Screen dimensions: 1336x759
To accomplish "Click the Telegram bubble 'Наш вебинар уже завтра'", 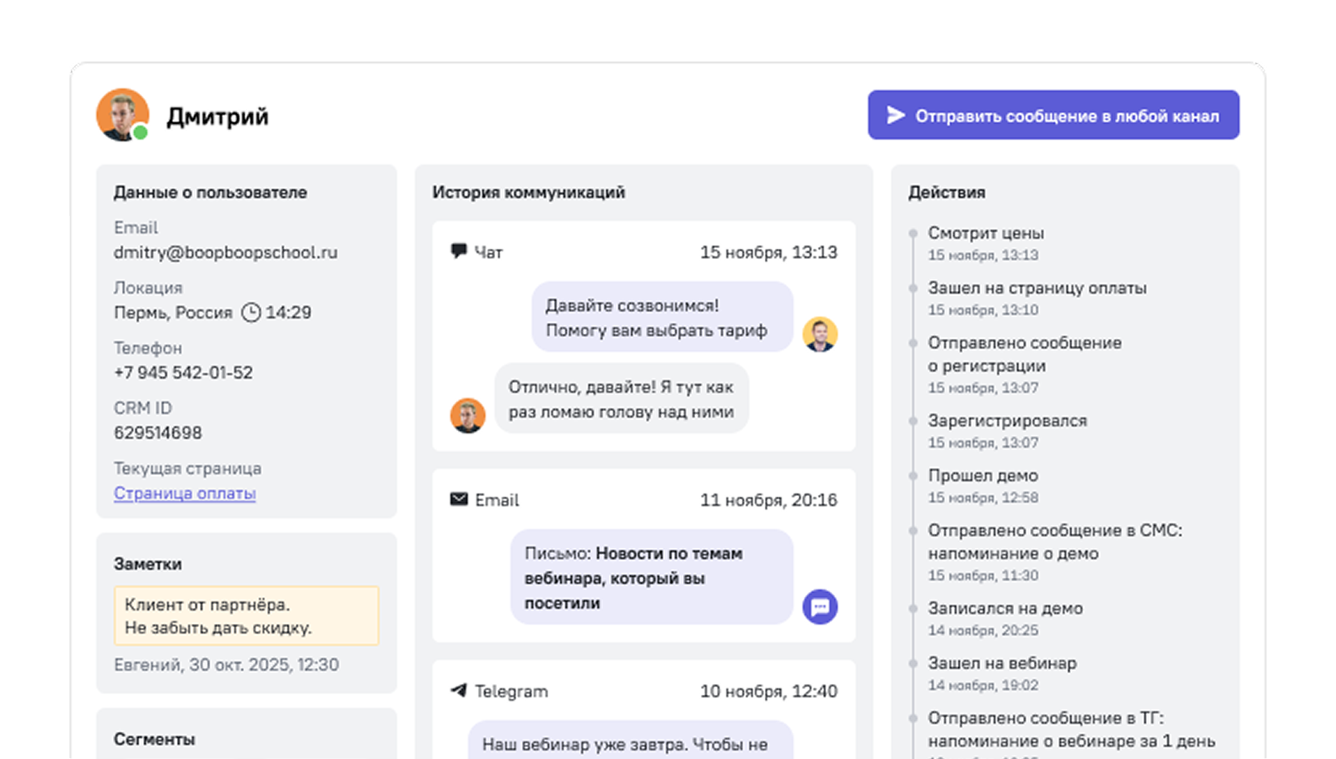I will [631, 740].
